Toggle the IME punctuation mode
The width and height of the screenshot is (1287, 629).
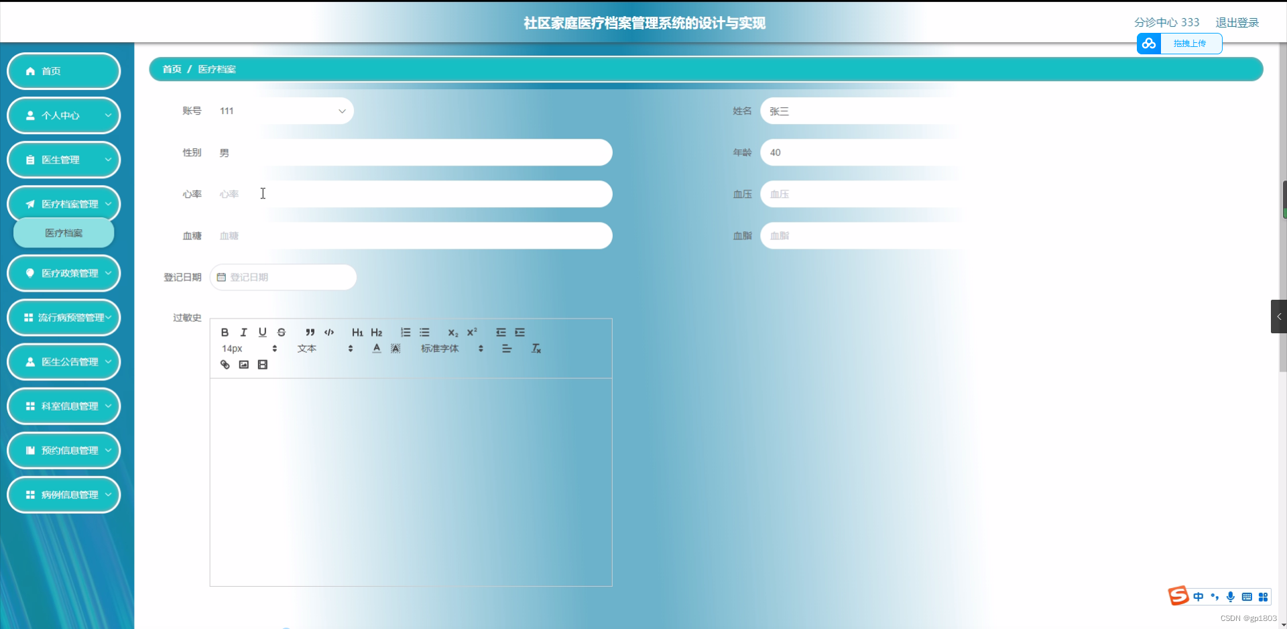(1215, 597)
